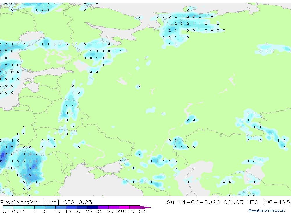Image resolution: width=291 pixels, height=213 pixels.
Task: Pick the 10–15 mm blue legend swatch
Action: [x=61, y=207]
